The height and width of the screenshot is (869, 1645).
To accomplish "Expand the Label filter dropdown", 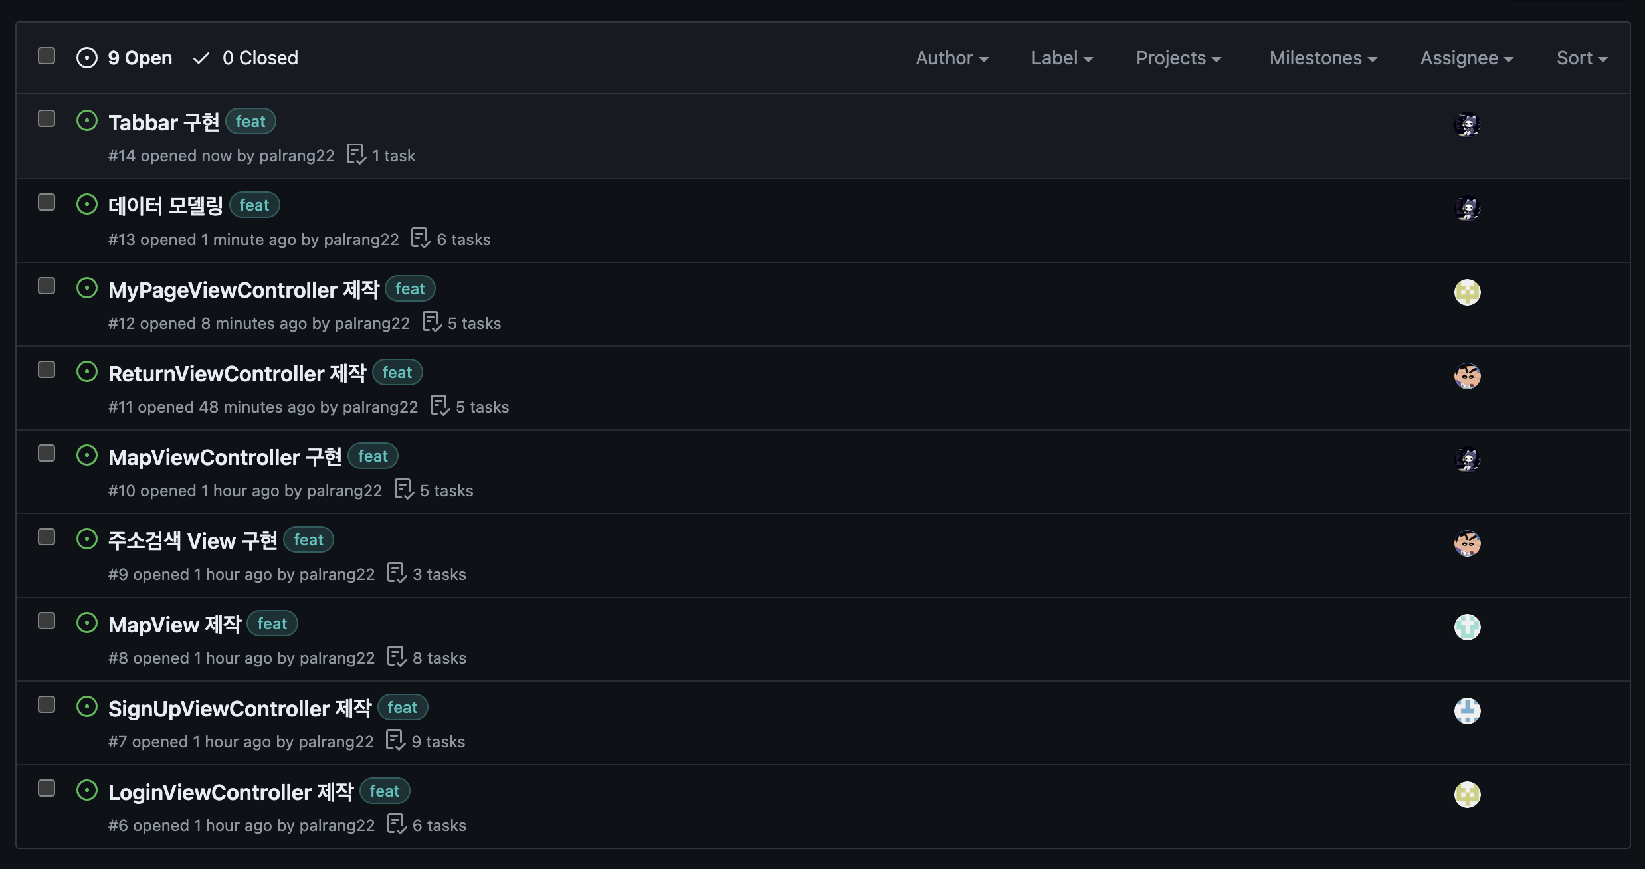I will pos(1061,58).
